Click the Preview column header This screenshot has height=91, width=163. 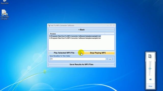click(77, 34)
